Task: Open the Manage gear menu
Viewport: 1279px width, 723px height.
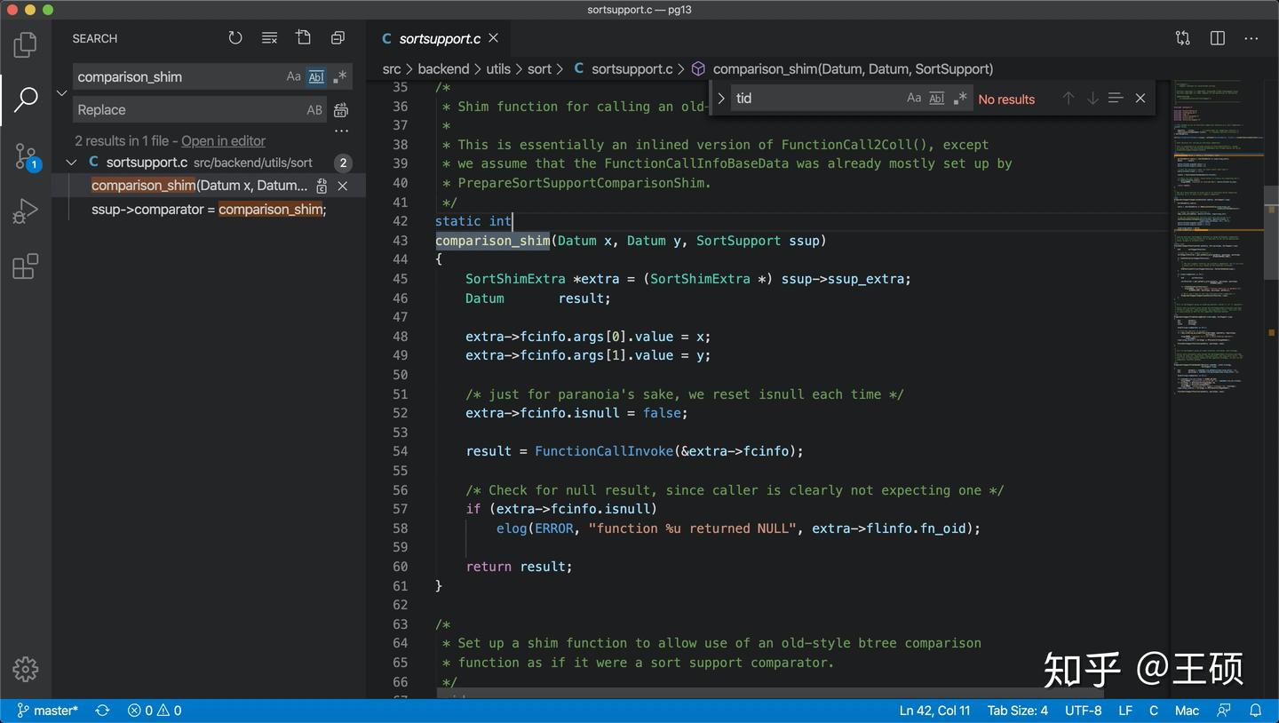Action: tap(26, 669)
